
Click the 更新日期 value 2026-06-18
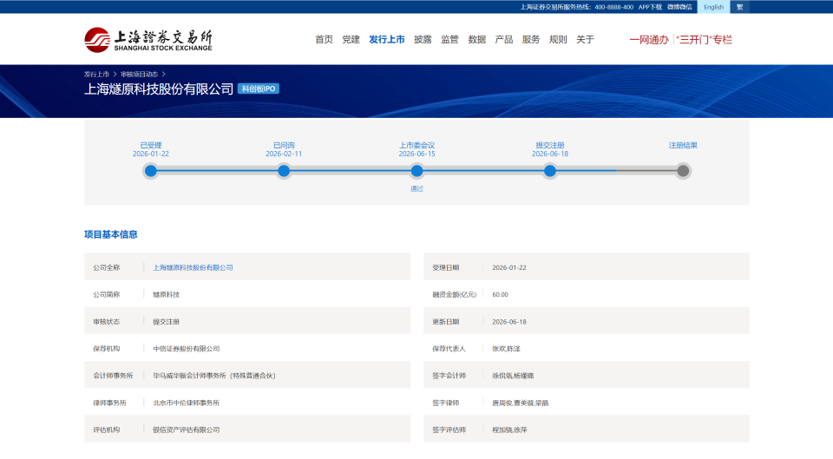(509, 322)
